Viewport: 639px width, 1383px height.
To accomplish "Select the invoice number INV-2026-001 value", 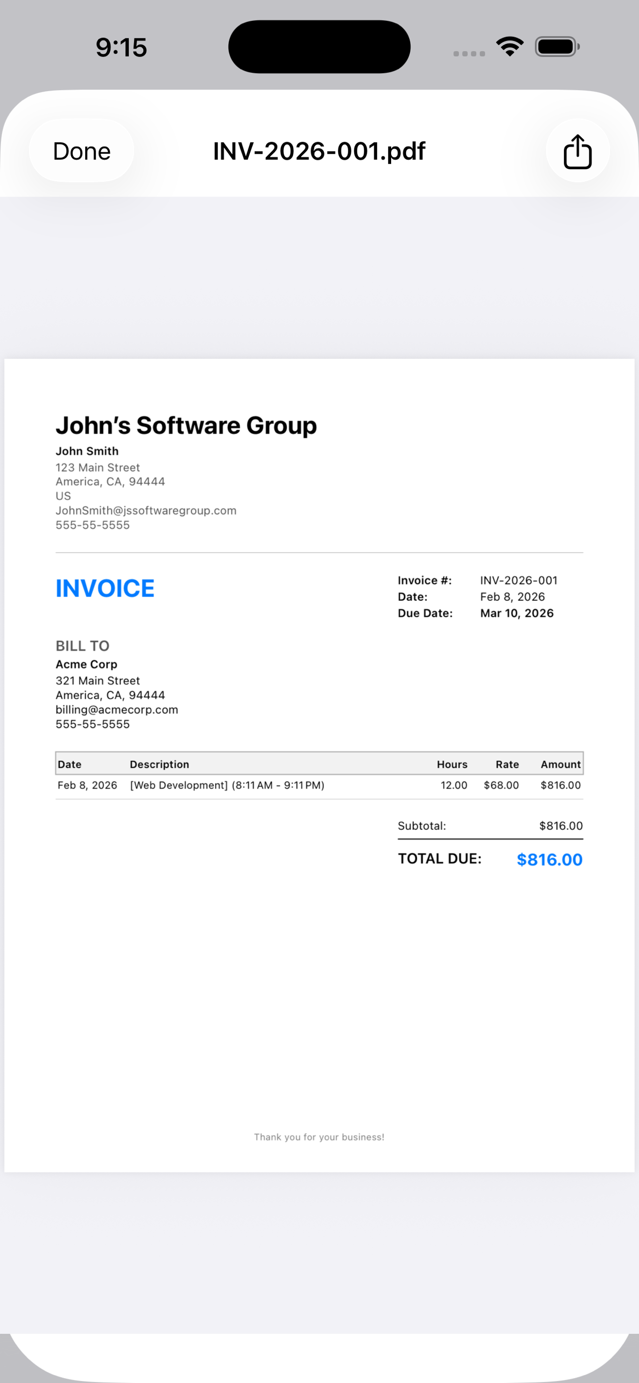I will click(x=519, y=580).
